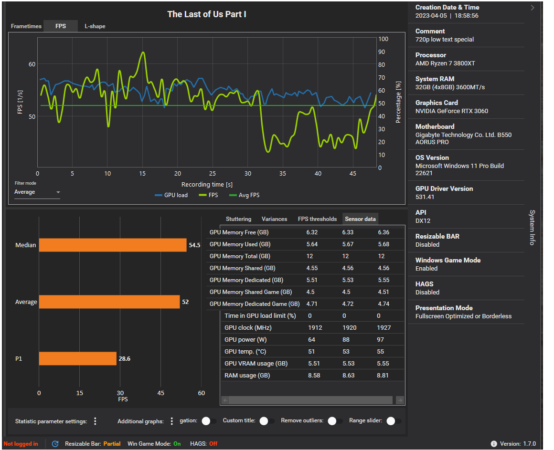Select the FPS graph tab
The height and width of the screenshot is (450, 554).
tap(61, 26)
